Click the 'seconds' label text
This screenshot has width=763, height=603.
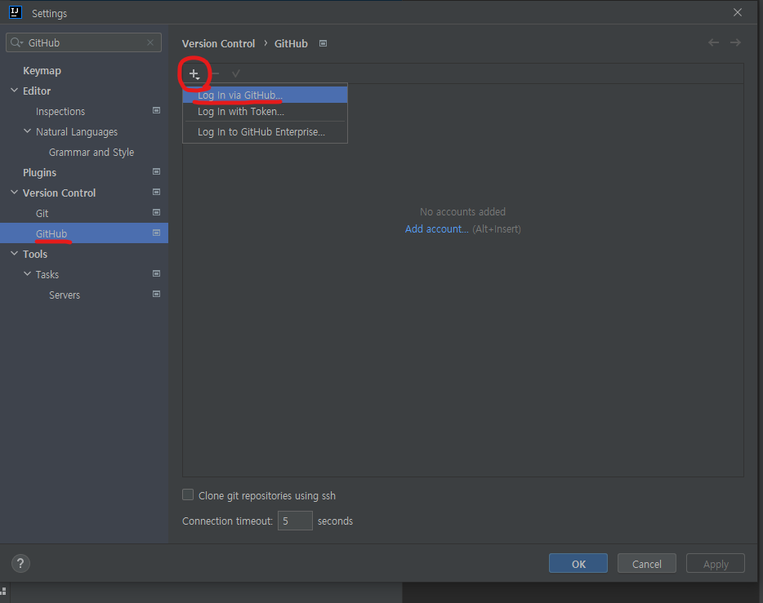pyautogui.click(x=335, y=521)
